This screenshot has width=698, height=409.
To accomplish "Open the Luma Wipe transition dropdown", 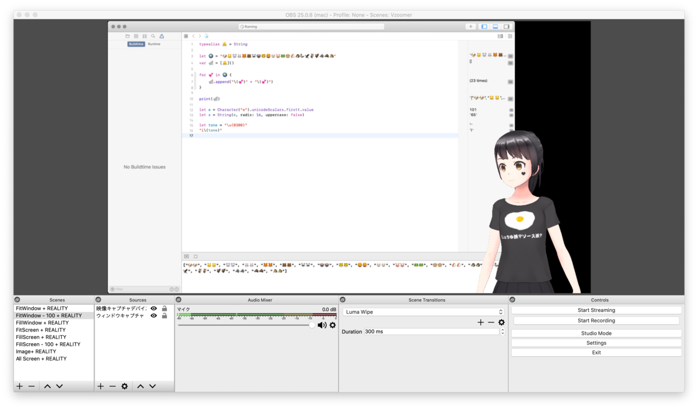I will click(423, 312).
